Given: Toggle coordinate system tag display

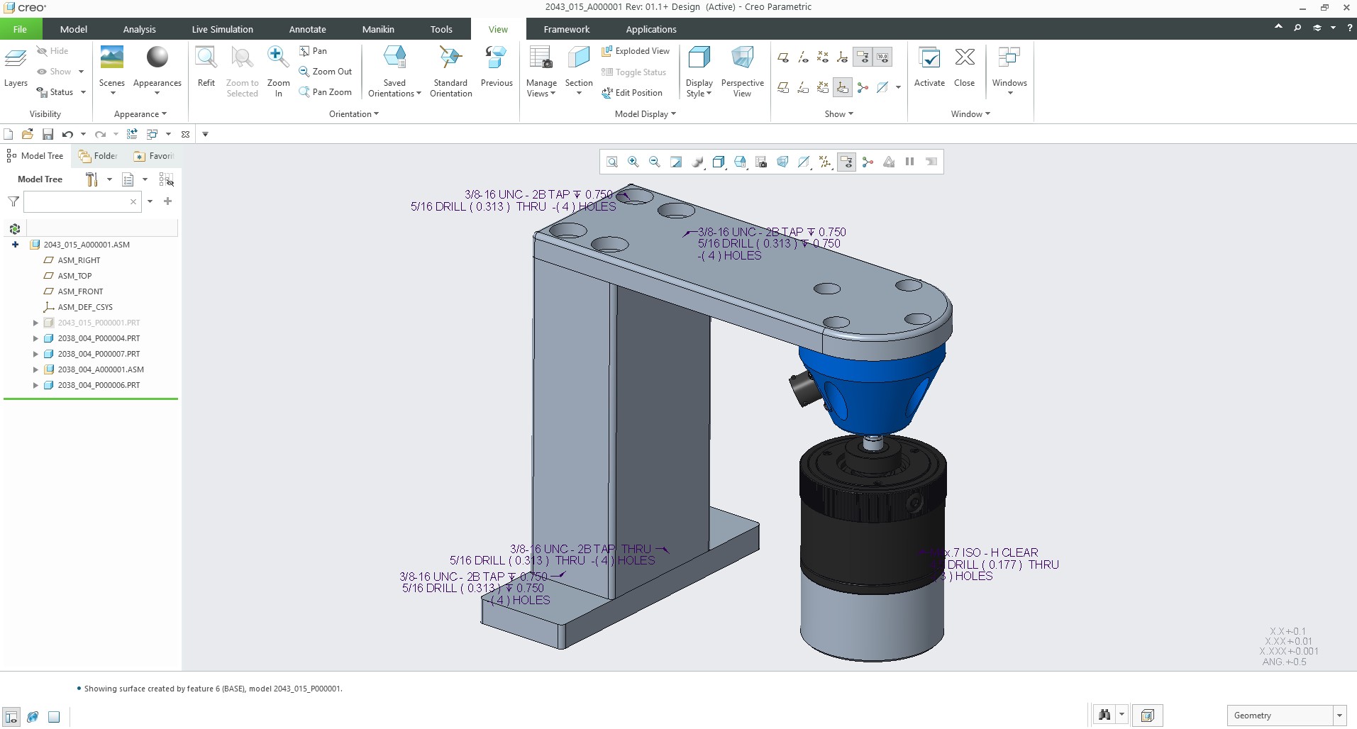Looking at the screenshot, I should pos(843,88).
